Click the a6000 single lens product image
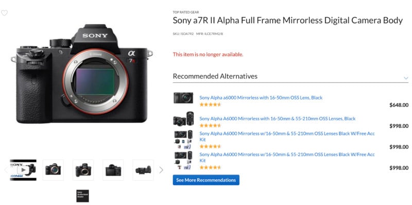This screenshot has height=205, width=412. tap(183, 98)
